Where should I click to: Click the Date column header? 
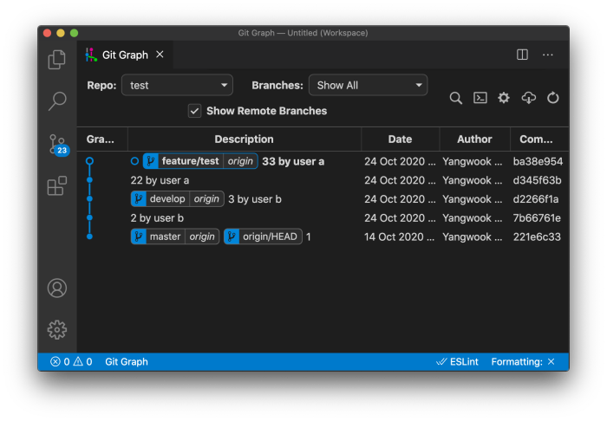(x=400, y=139)
